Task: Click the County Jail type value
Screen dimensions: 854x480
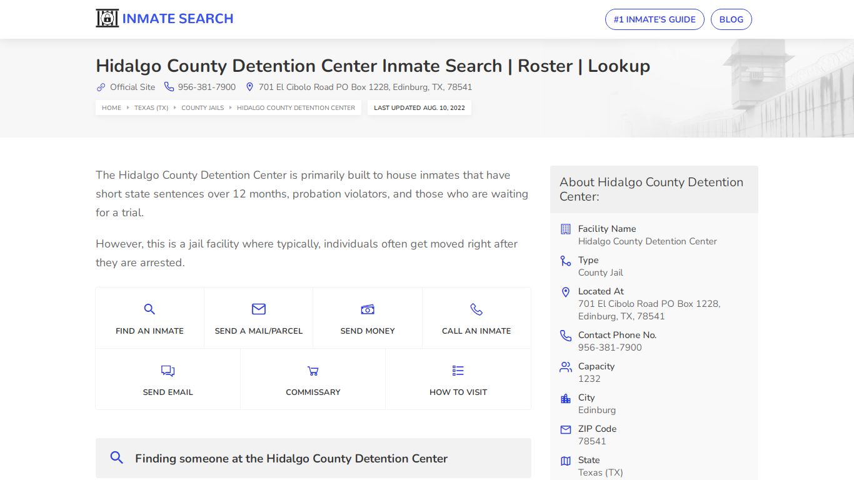Action: pos(600,272)
